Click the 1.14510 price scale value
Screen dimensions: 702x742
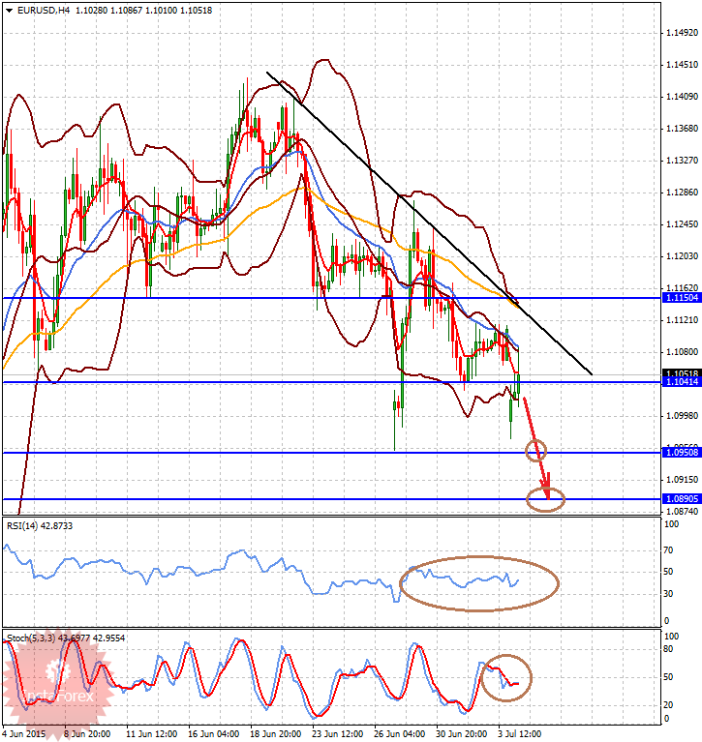point(682,65)
